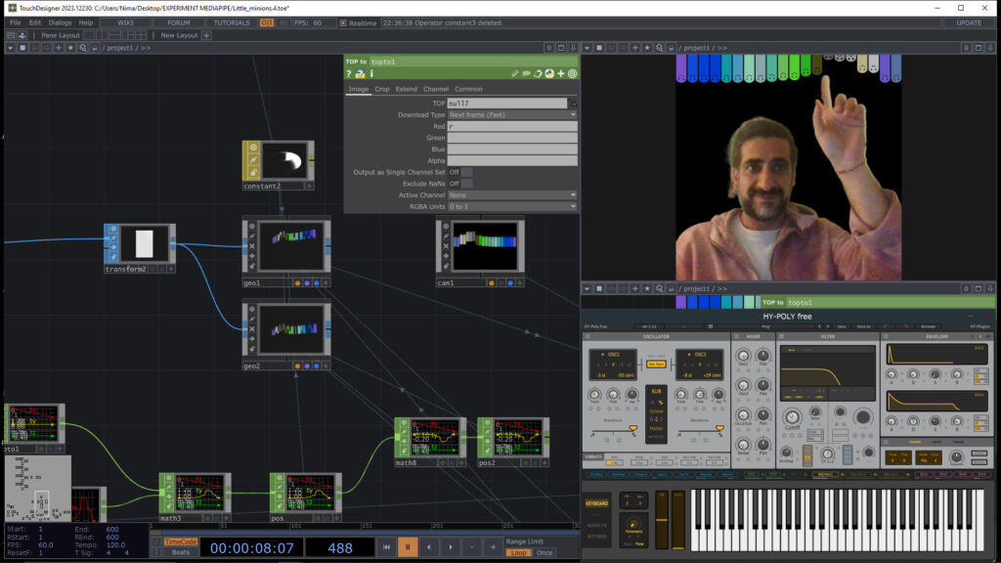Switch to the Crop parameter tab
The width and height of the screenshot is (1001, 563).
coord(381,89)
